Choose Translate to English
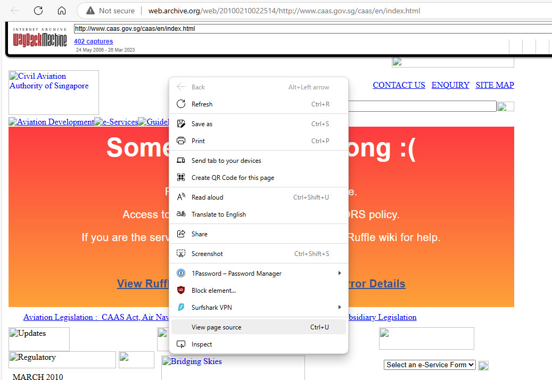 tap(259, 214)
